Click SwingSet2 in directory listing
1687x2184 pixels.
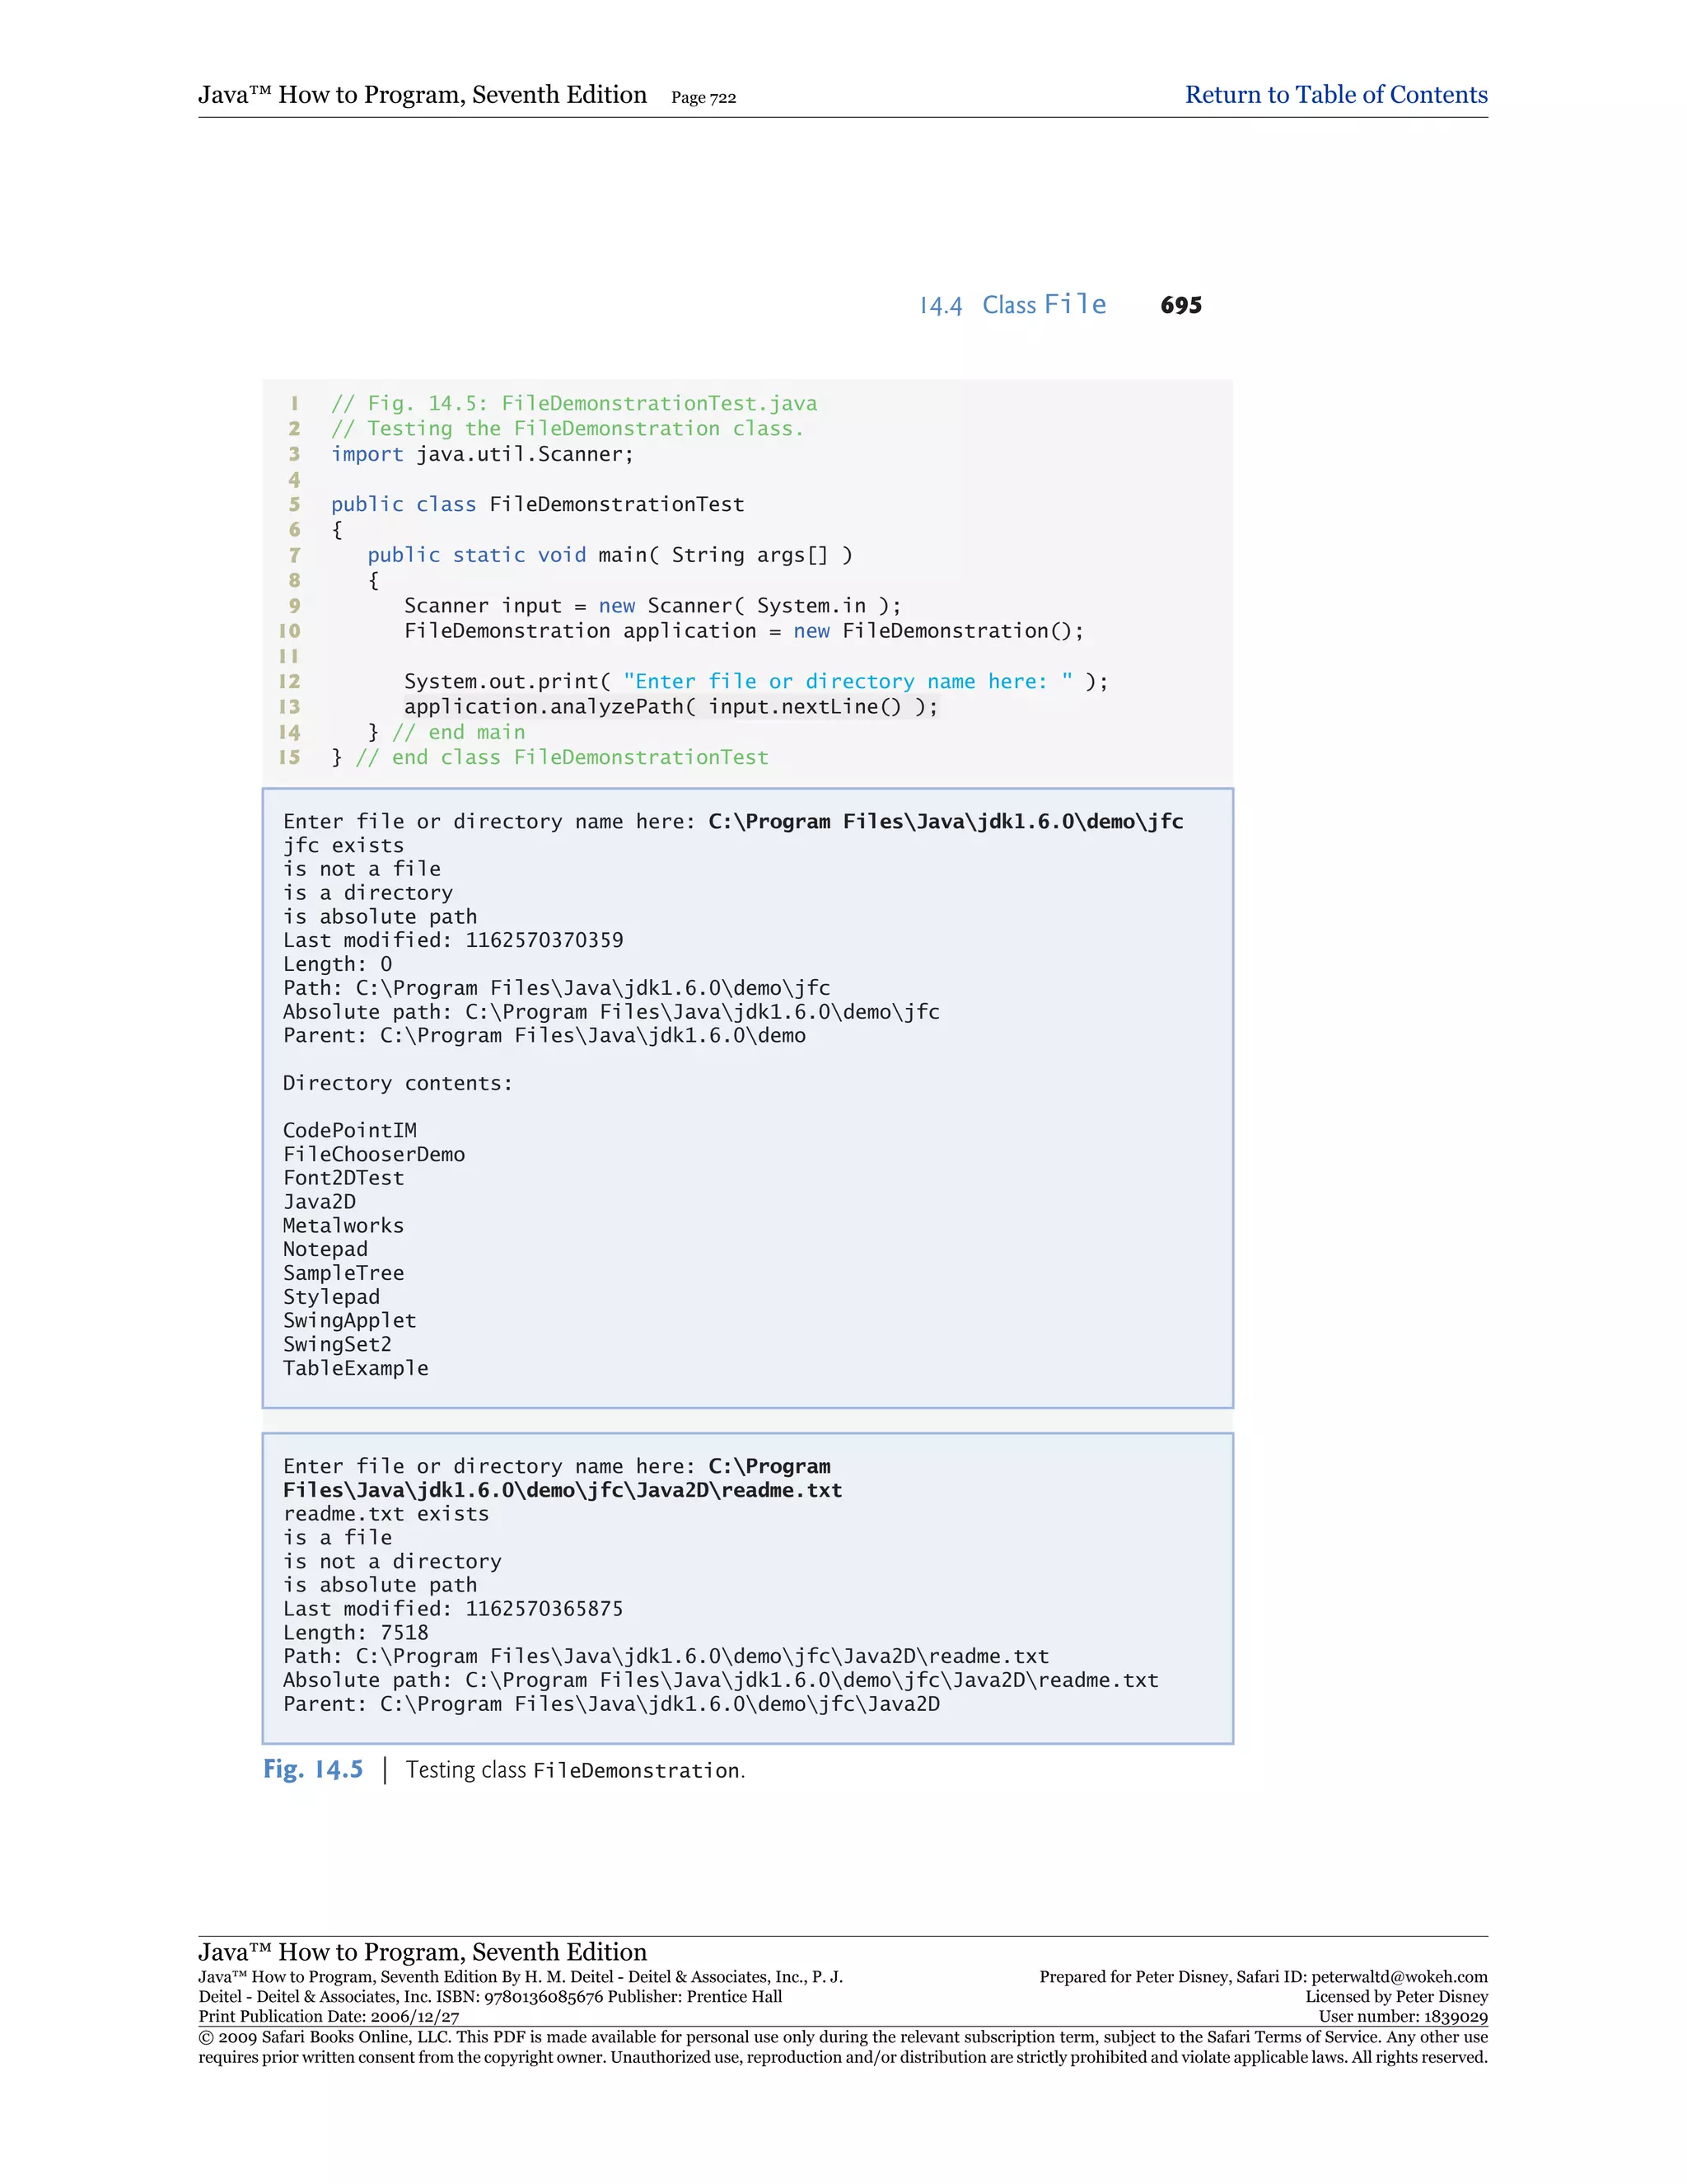[x=337, y=1344]
